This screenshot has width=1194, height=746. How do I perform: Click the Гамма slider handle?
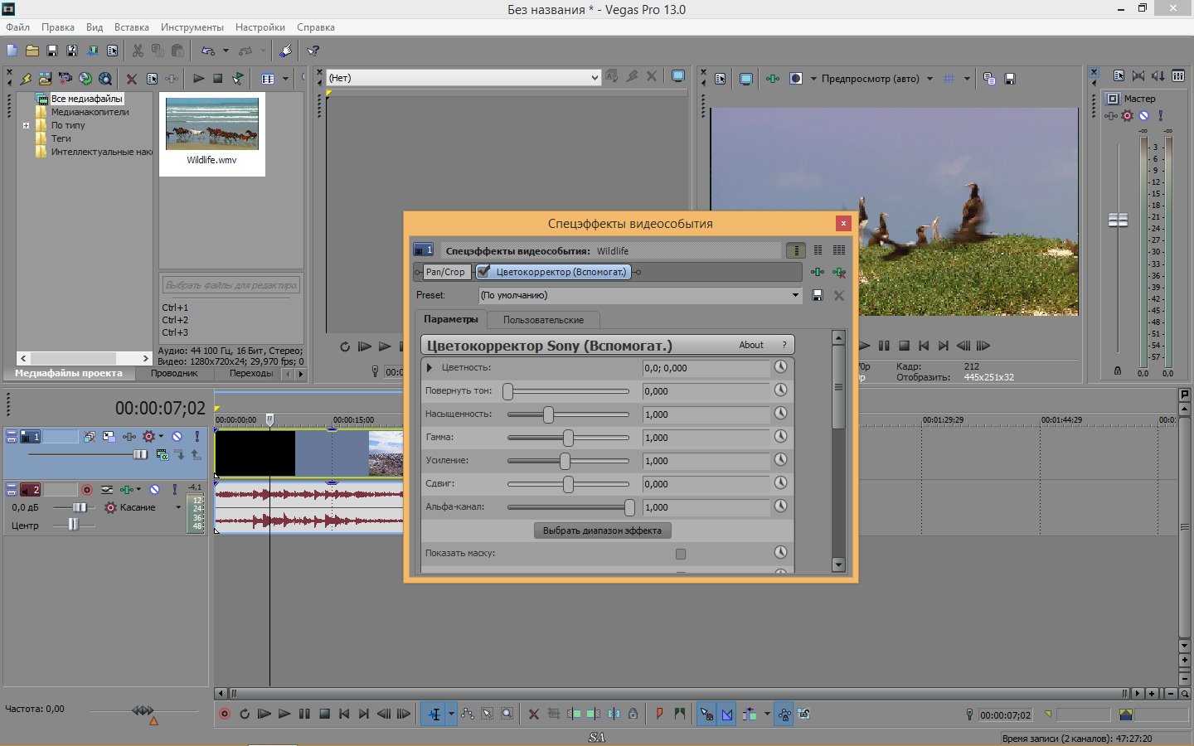[x=568, y=438]
